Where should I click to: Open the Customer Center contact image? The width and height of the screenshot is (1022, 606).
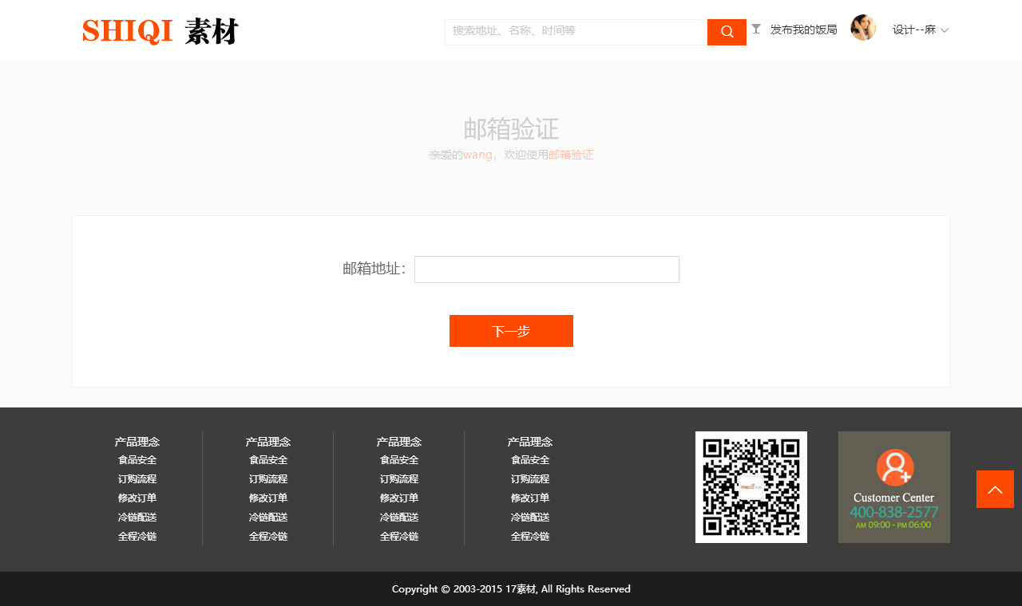(x=893, y=487)
